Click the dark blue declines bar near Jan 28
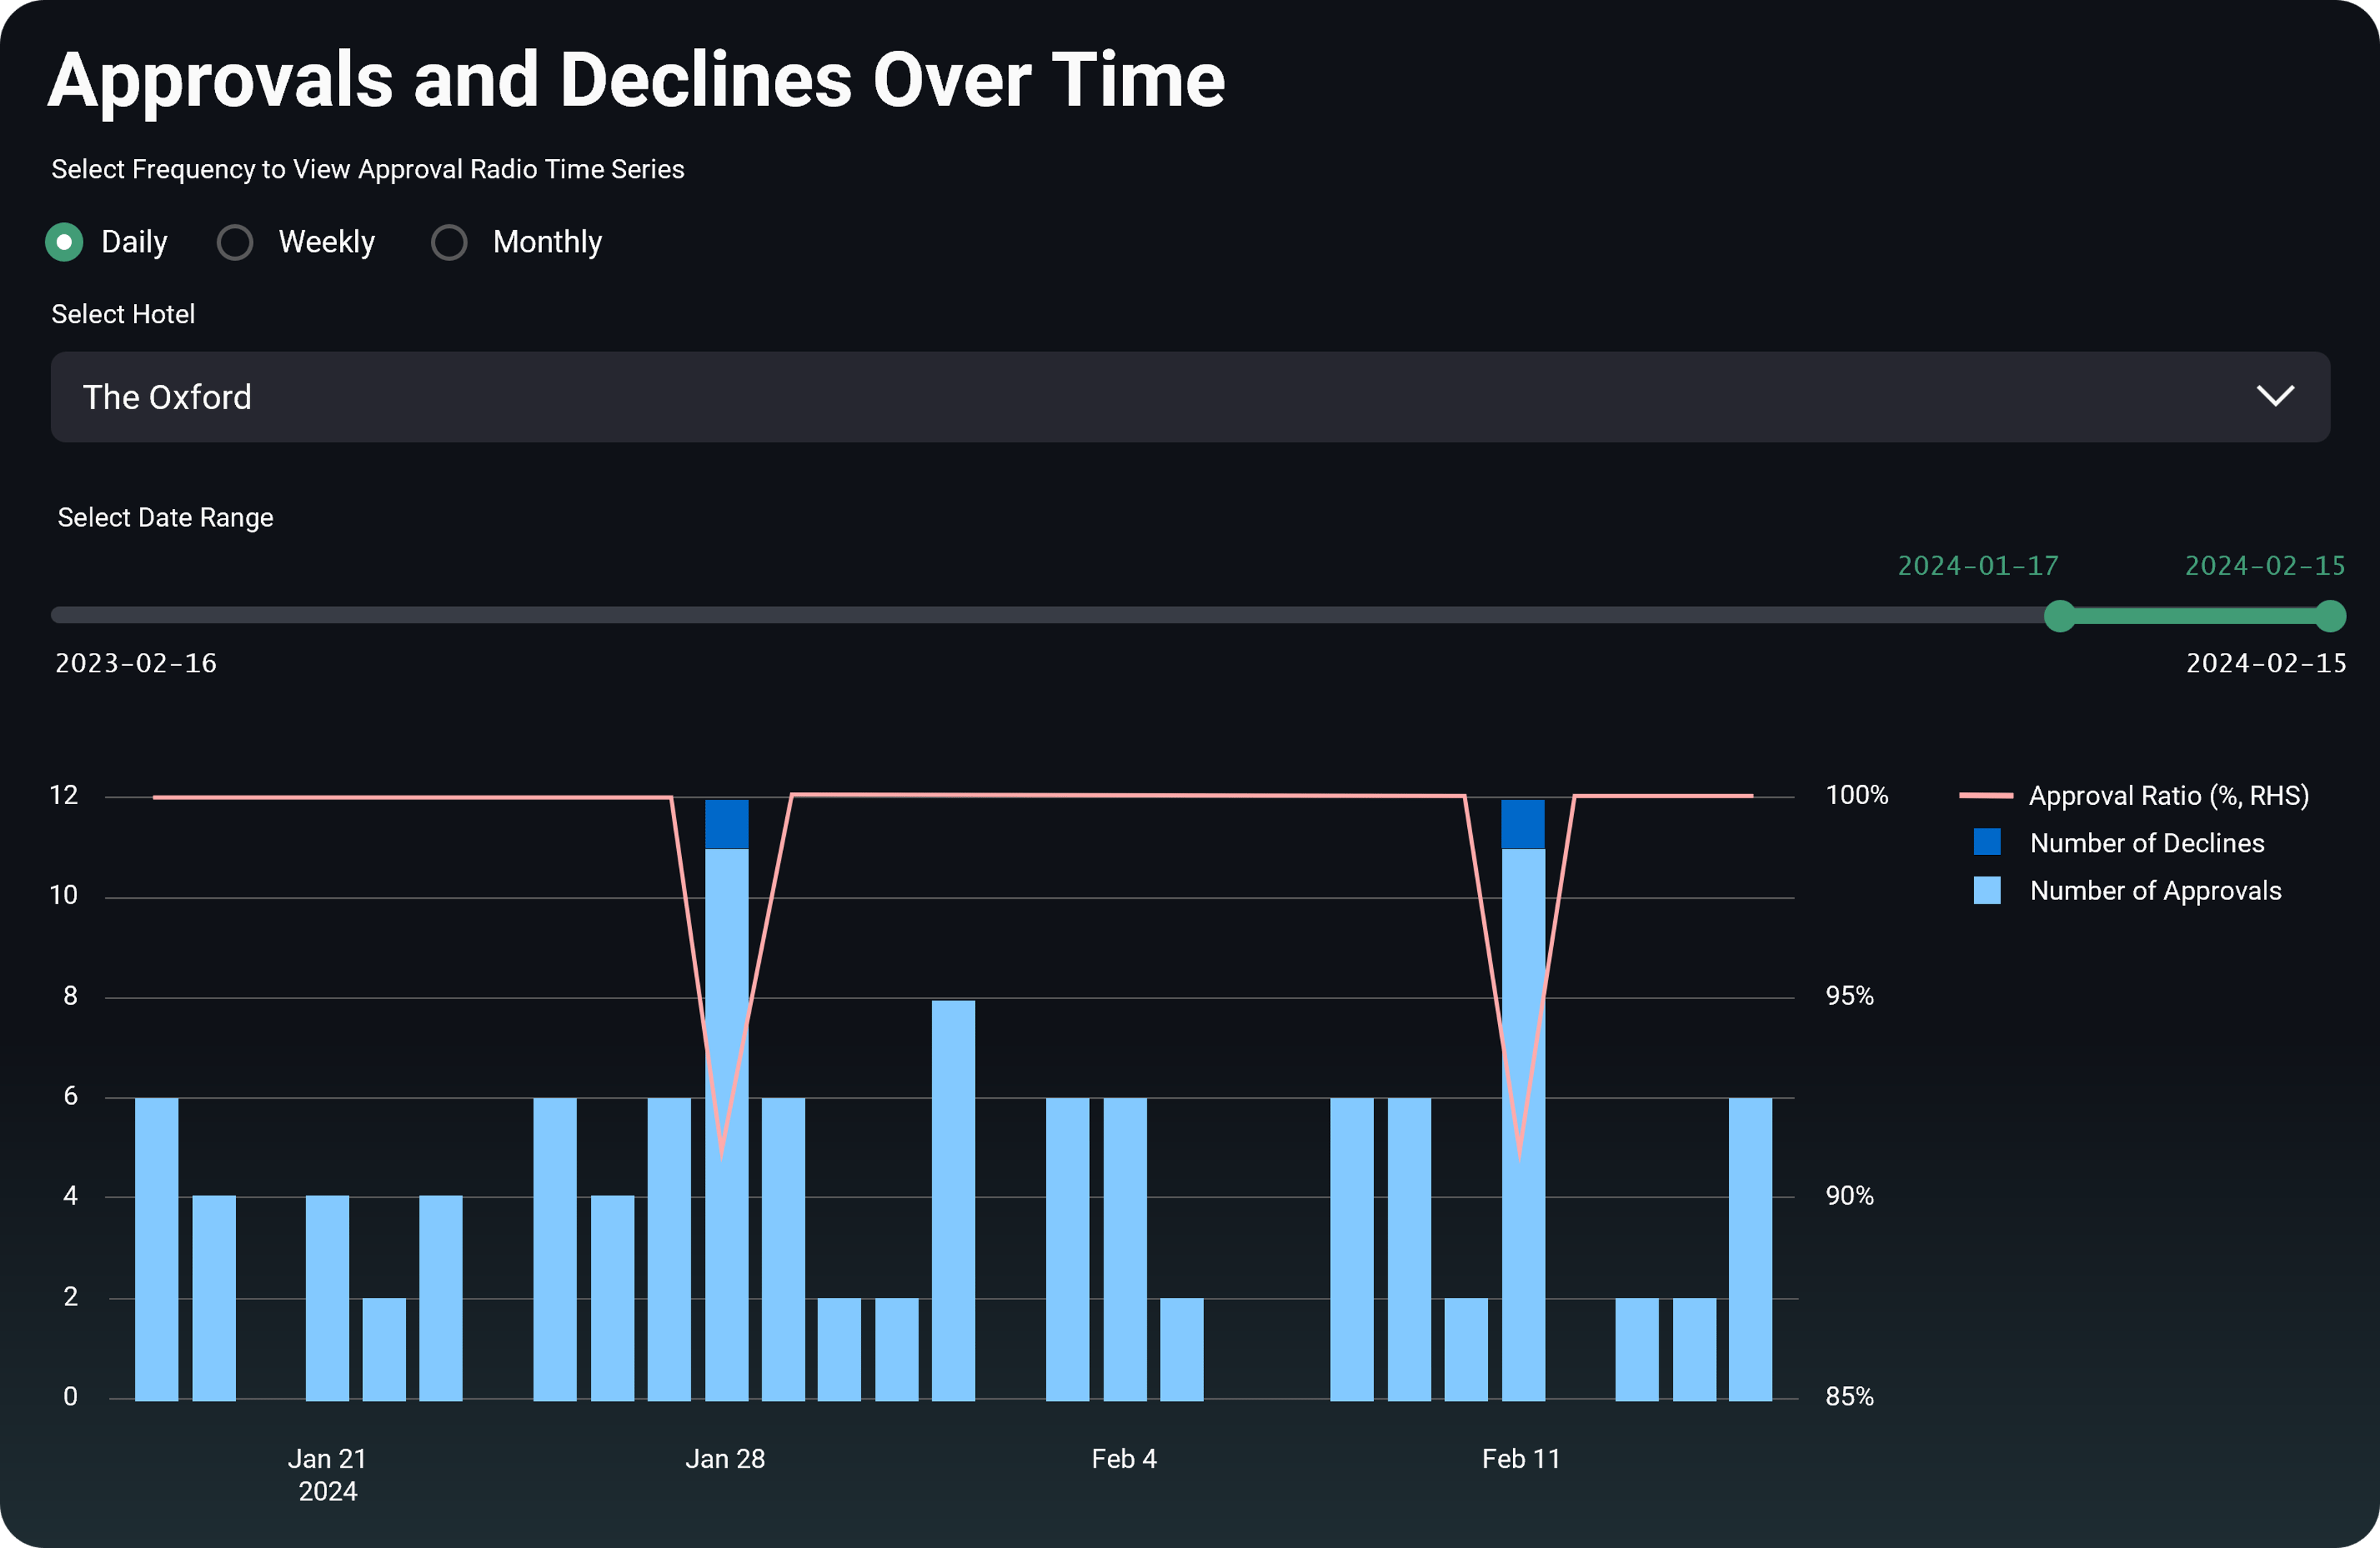The height and width of the screenshot is (1548, 2380). point(726,823)
